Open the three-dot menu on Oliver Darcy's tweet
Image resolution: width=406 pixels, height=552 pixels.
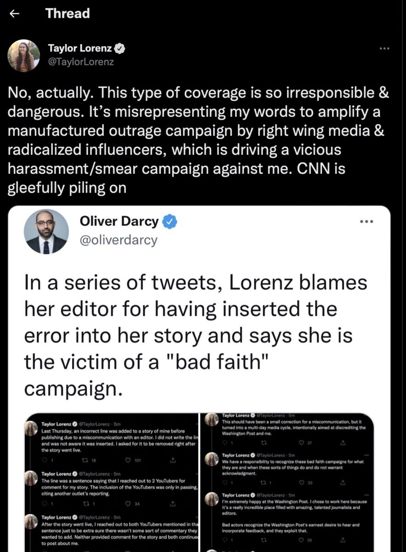(367, 221)
